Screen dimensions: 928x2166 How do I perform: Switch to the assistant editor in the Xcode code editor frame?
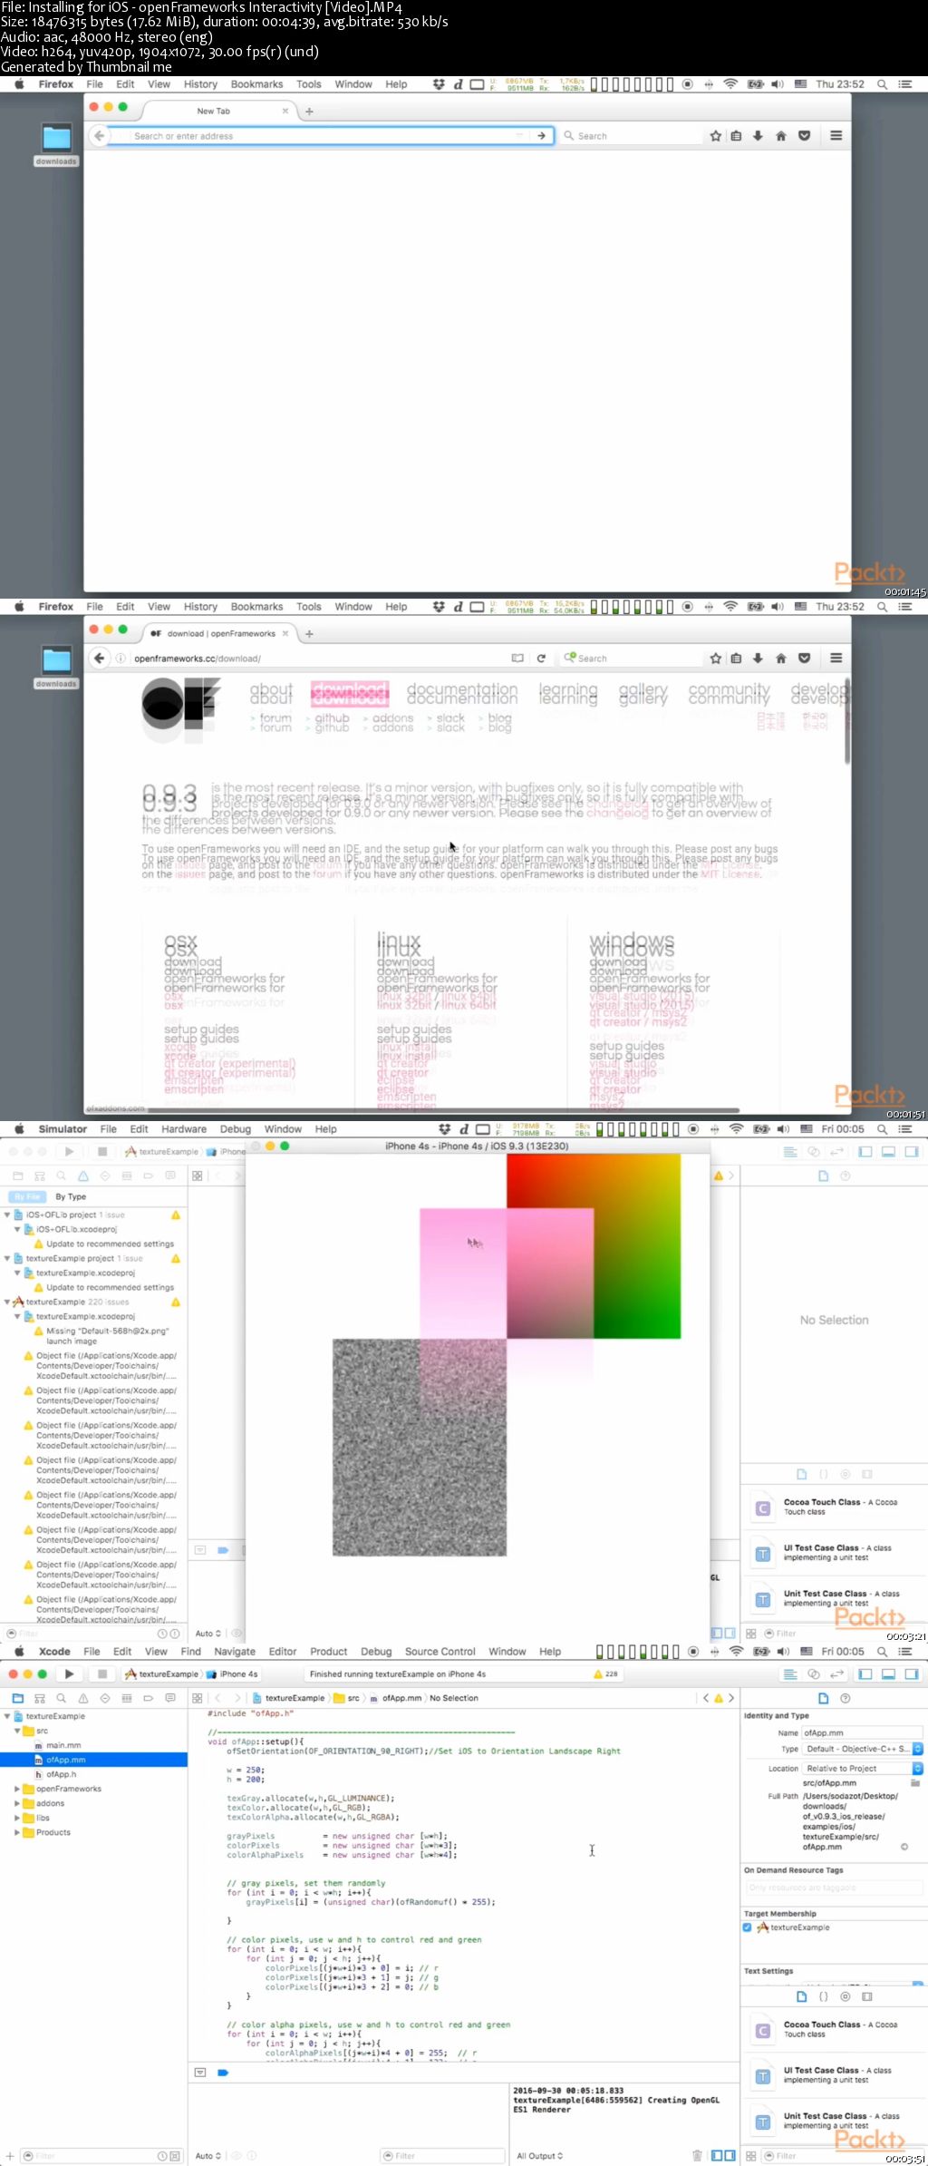click(813, 1673)
